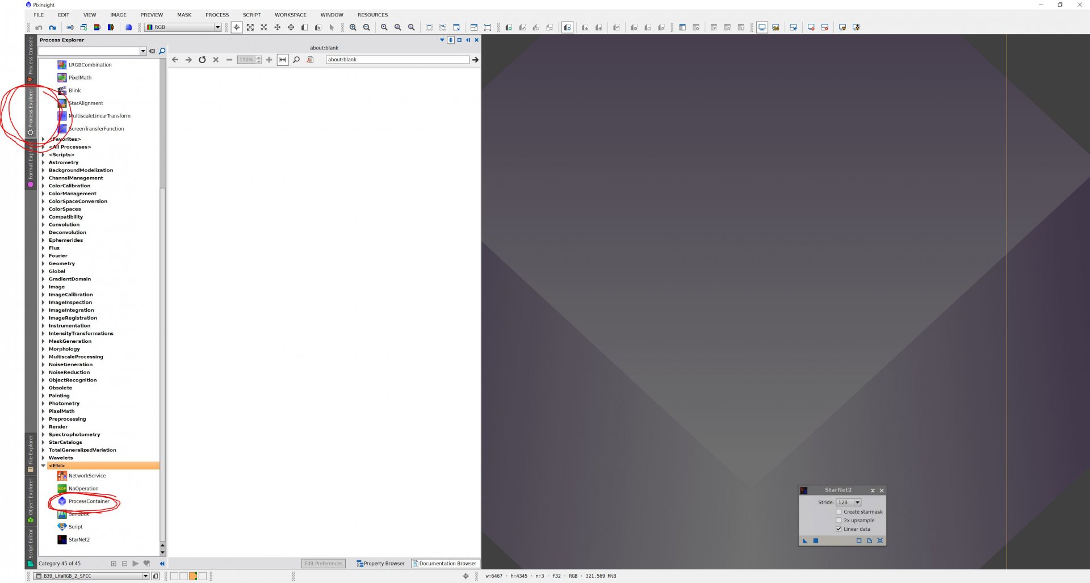Viewport: 1090px width, 583px height.
Task: Click the search icon in Process Explorer
Action: pos(162,51)
